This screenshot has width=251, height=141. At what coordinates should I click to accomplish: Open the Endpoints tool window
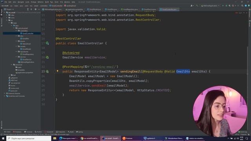pos(60,132)
